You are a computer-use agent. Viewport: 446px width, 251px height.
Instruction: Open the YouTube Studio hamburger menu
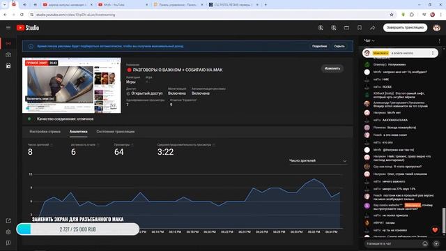point(8,28)
